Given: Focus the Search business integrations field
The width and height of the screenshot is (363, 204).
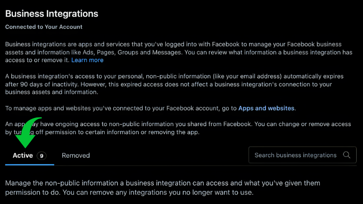Looking at the screenshot, I should tap(295, 155).
